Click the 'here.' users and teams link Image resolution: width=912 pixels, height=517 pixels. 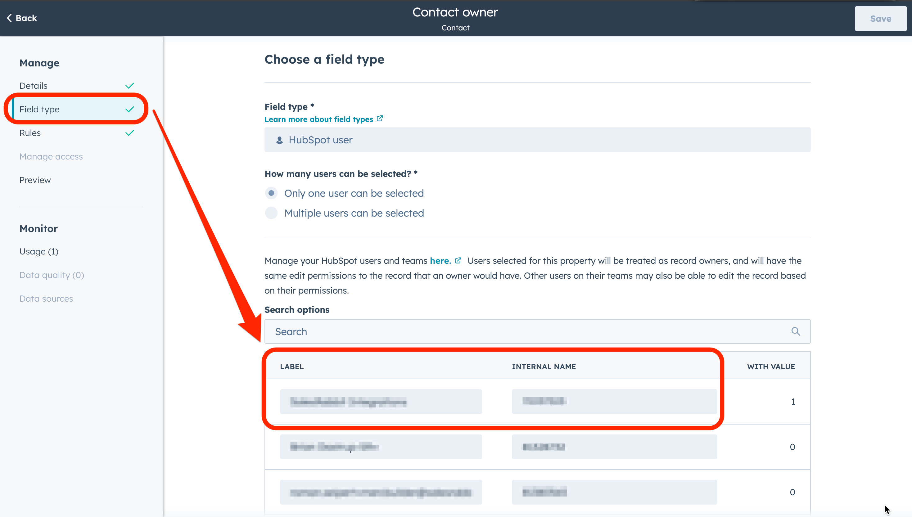(440, 261)
